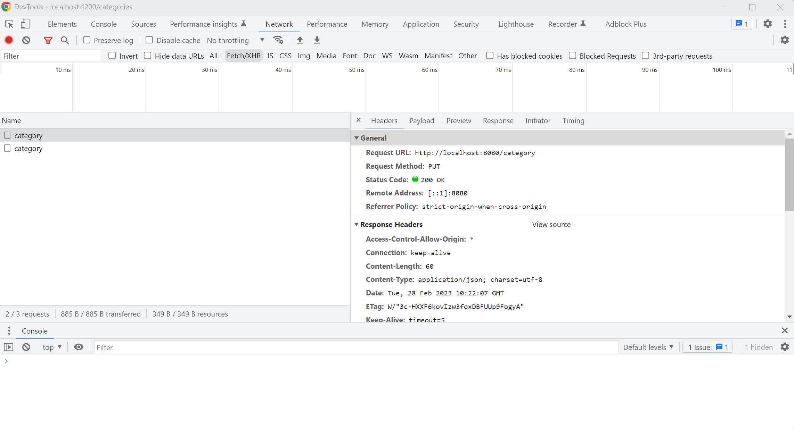Viewport: 794px width, 428px height.
Task: Enable the Disable cache checkbox
Action: (x=149, y=40)
